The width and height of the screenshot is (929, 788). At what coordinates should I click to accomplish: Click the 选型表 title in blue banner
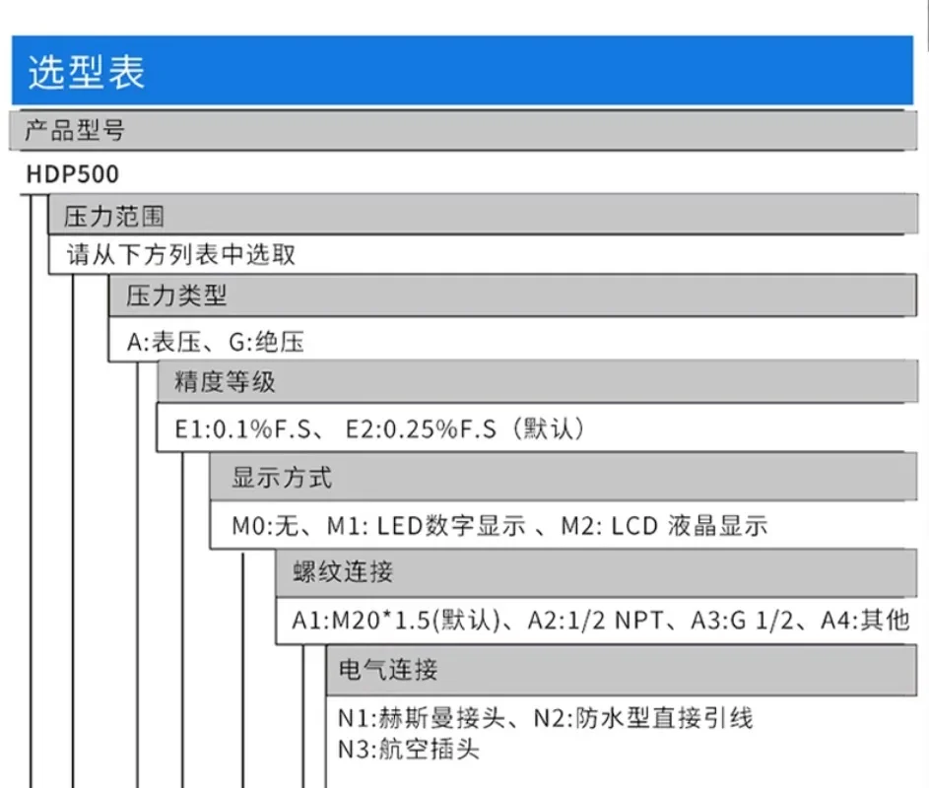(87, 72)
